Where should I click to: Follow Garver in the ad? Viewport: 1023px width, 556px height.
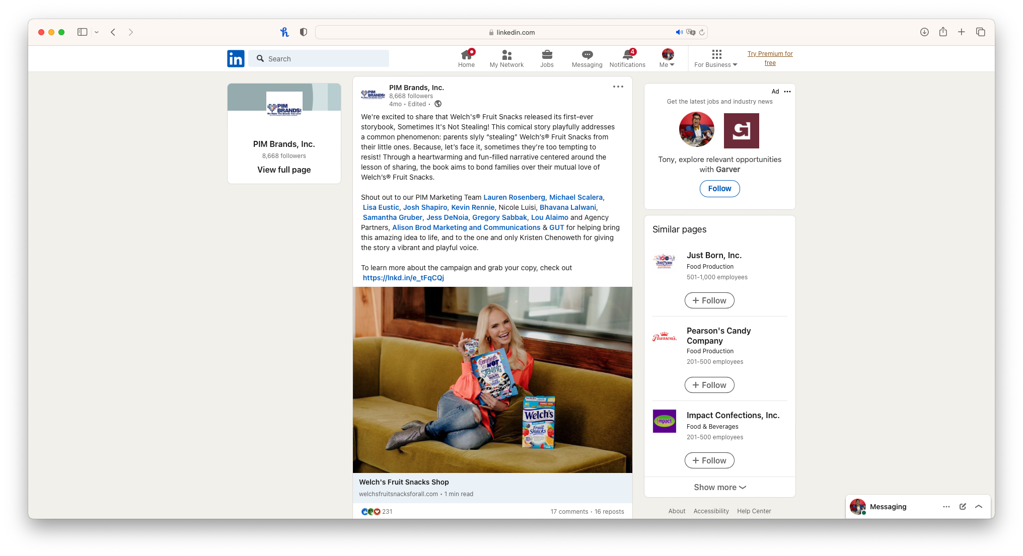(720, 189)
